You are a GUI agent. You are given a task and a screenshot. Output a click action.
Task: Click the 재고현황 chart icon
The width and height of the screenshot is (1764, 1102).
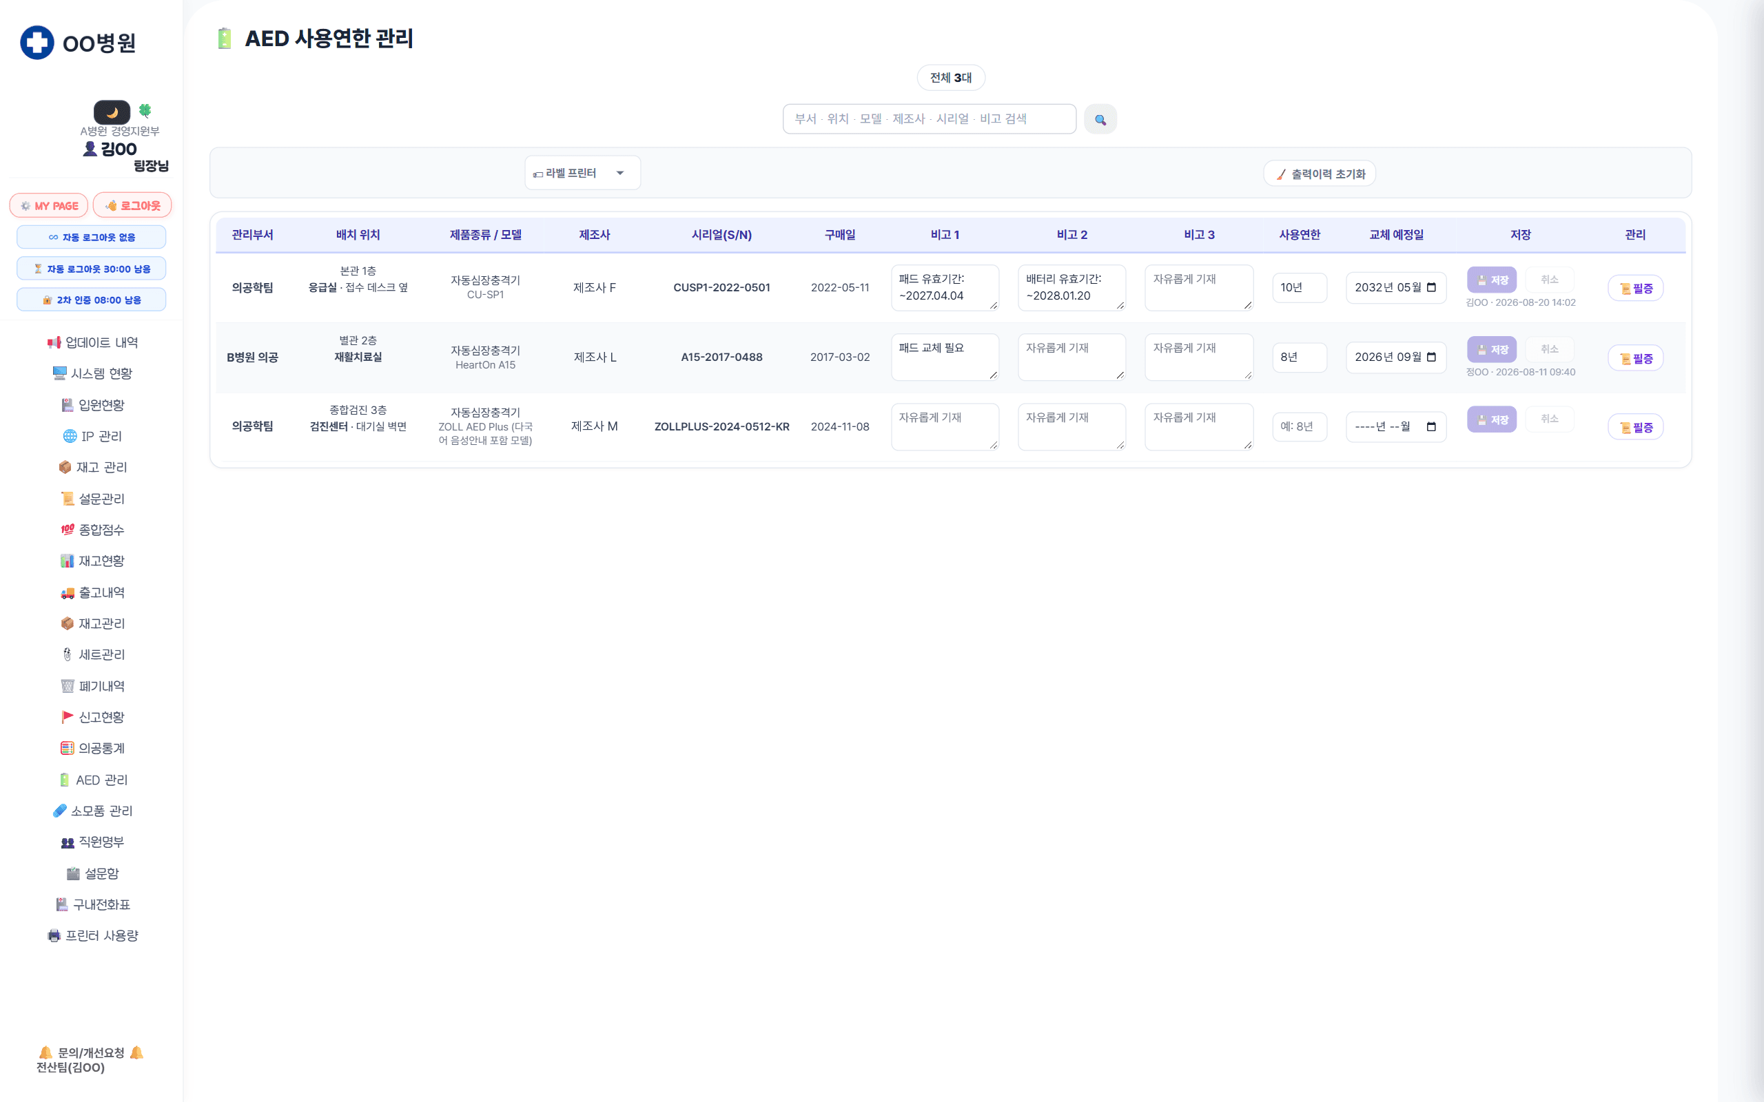point(67,561)
